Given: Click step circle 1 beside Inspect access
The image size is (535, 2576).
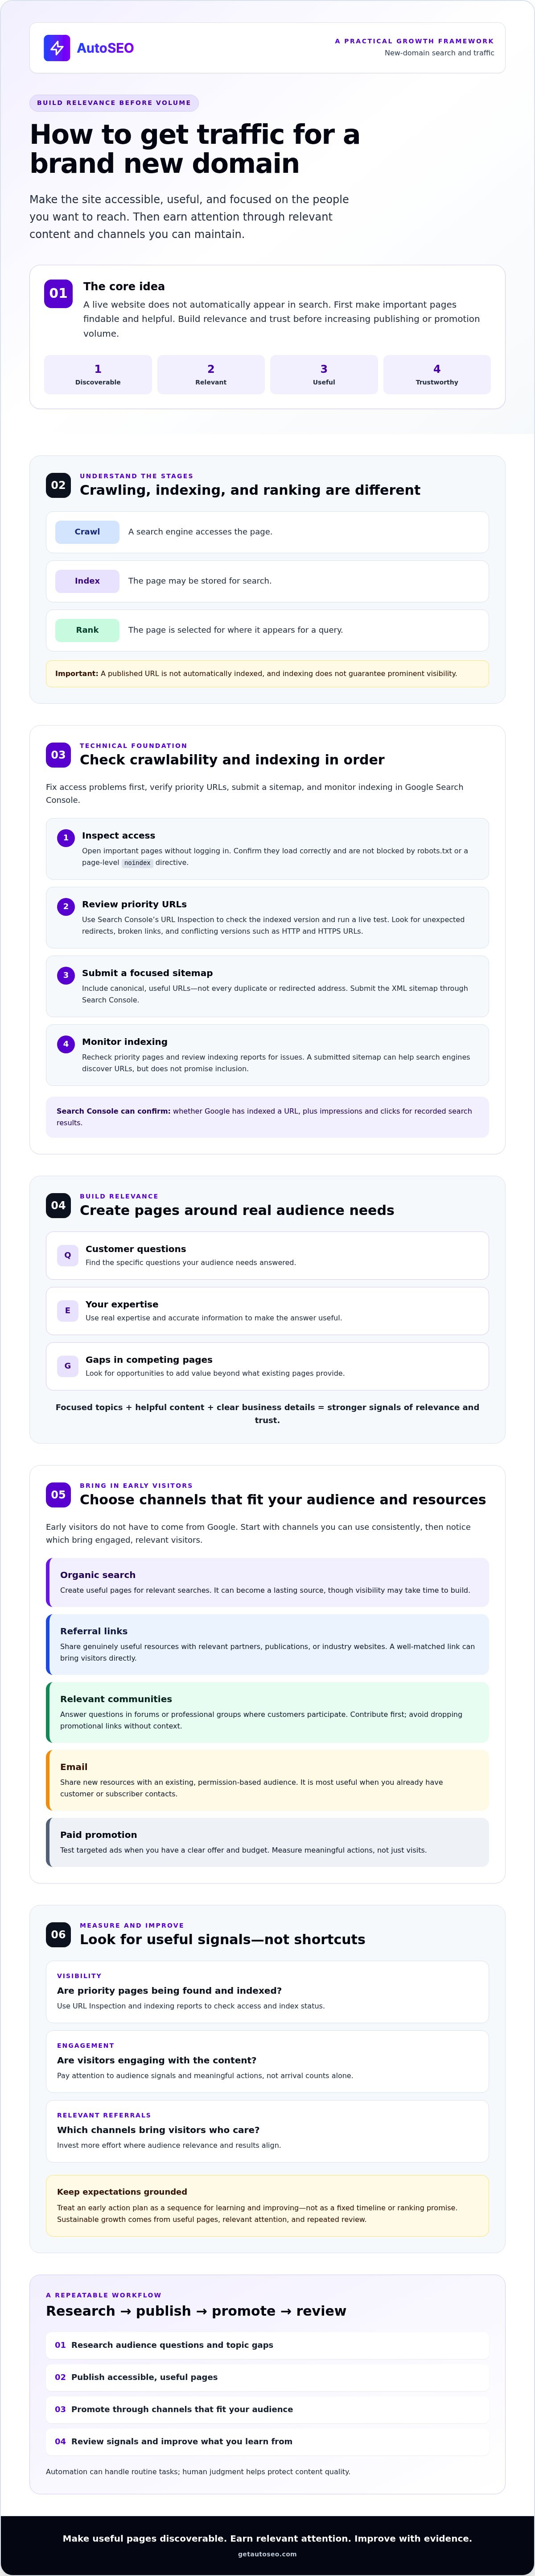Looking at the screenshot, I should pyautogui.click(x=66, y=838).
